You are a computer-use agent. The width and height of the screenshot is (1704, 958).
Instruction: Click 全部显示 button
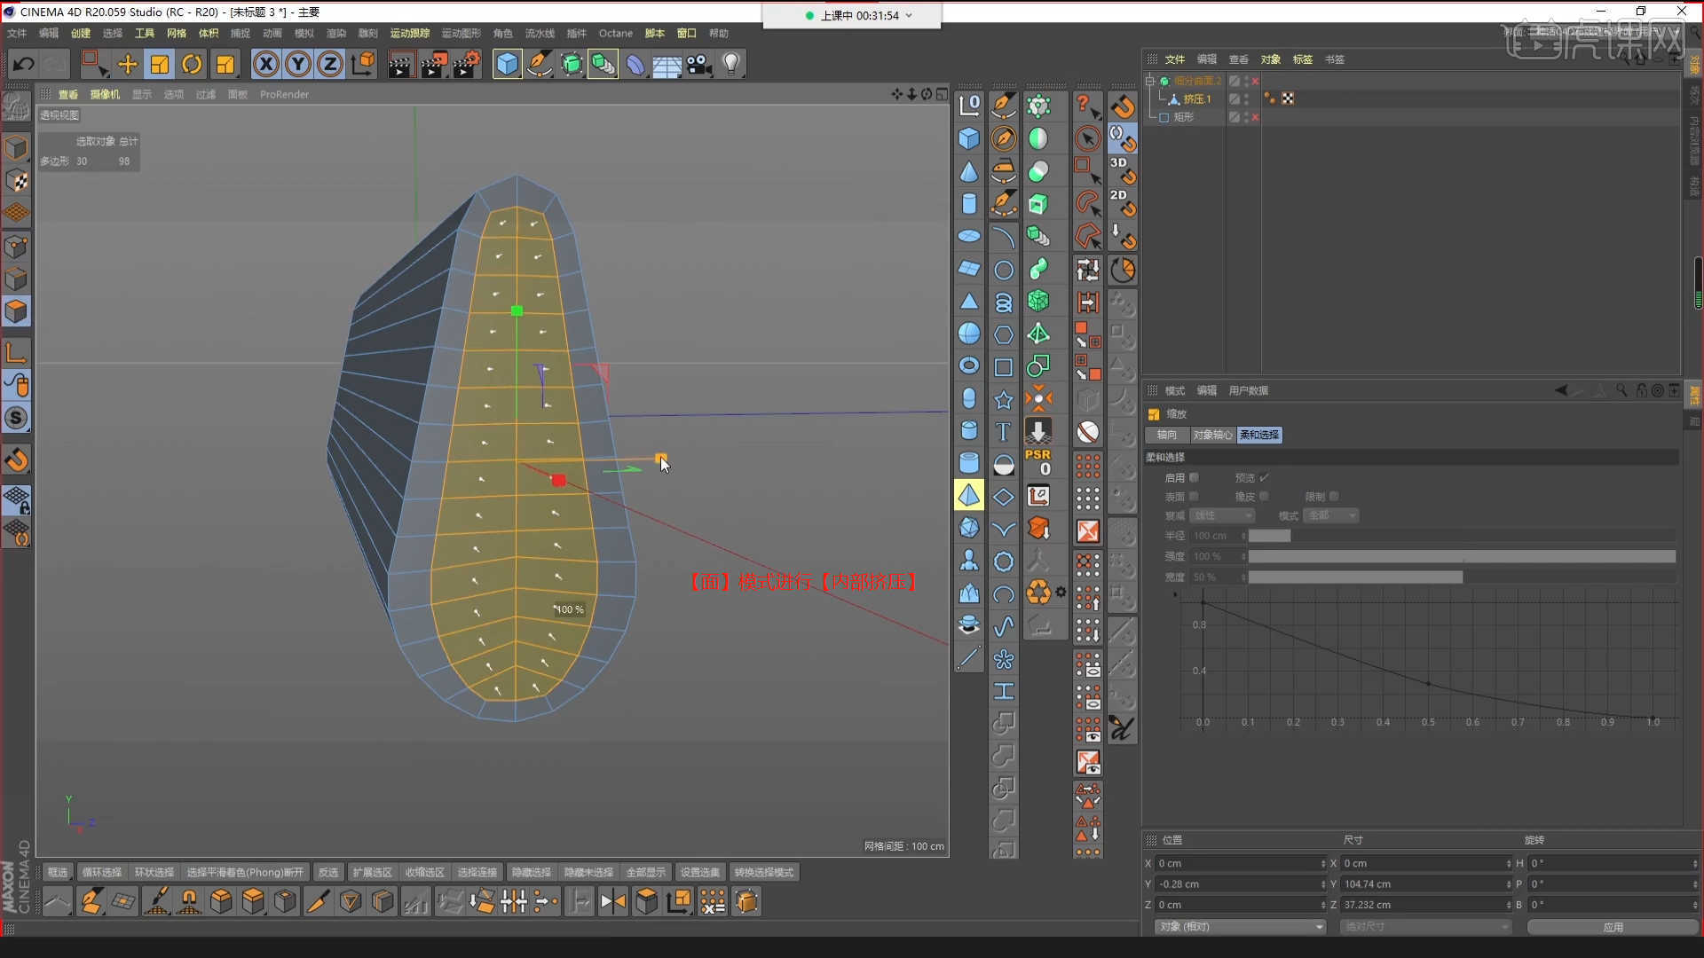[x=645, y=872]
